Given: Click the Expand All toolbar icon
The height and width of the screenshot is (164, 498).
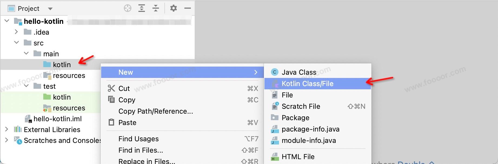Looking at the screenshot, I should coord(142,8).
